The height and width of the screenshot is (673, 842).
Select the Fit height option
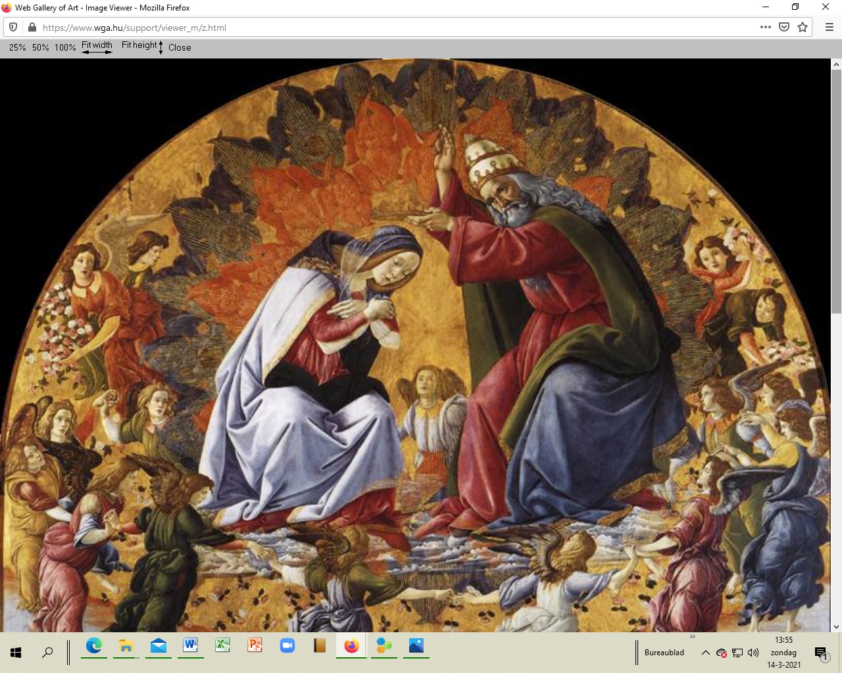[x=139, y=45]
